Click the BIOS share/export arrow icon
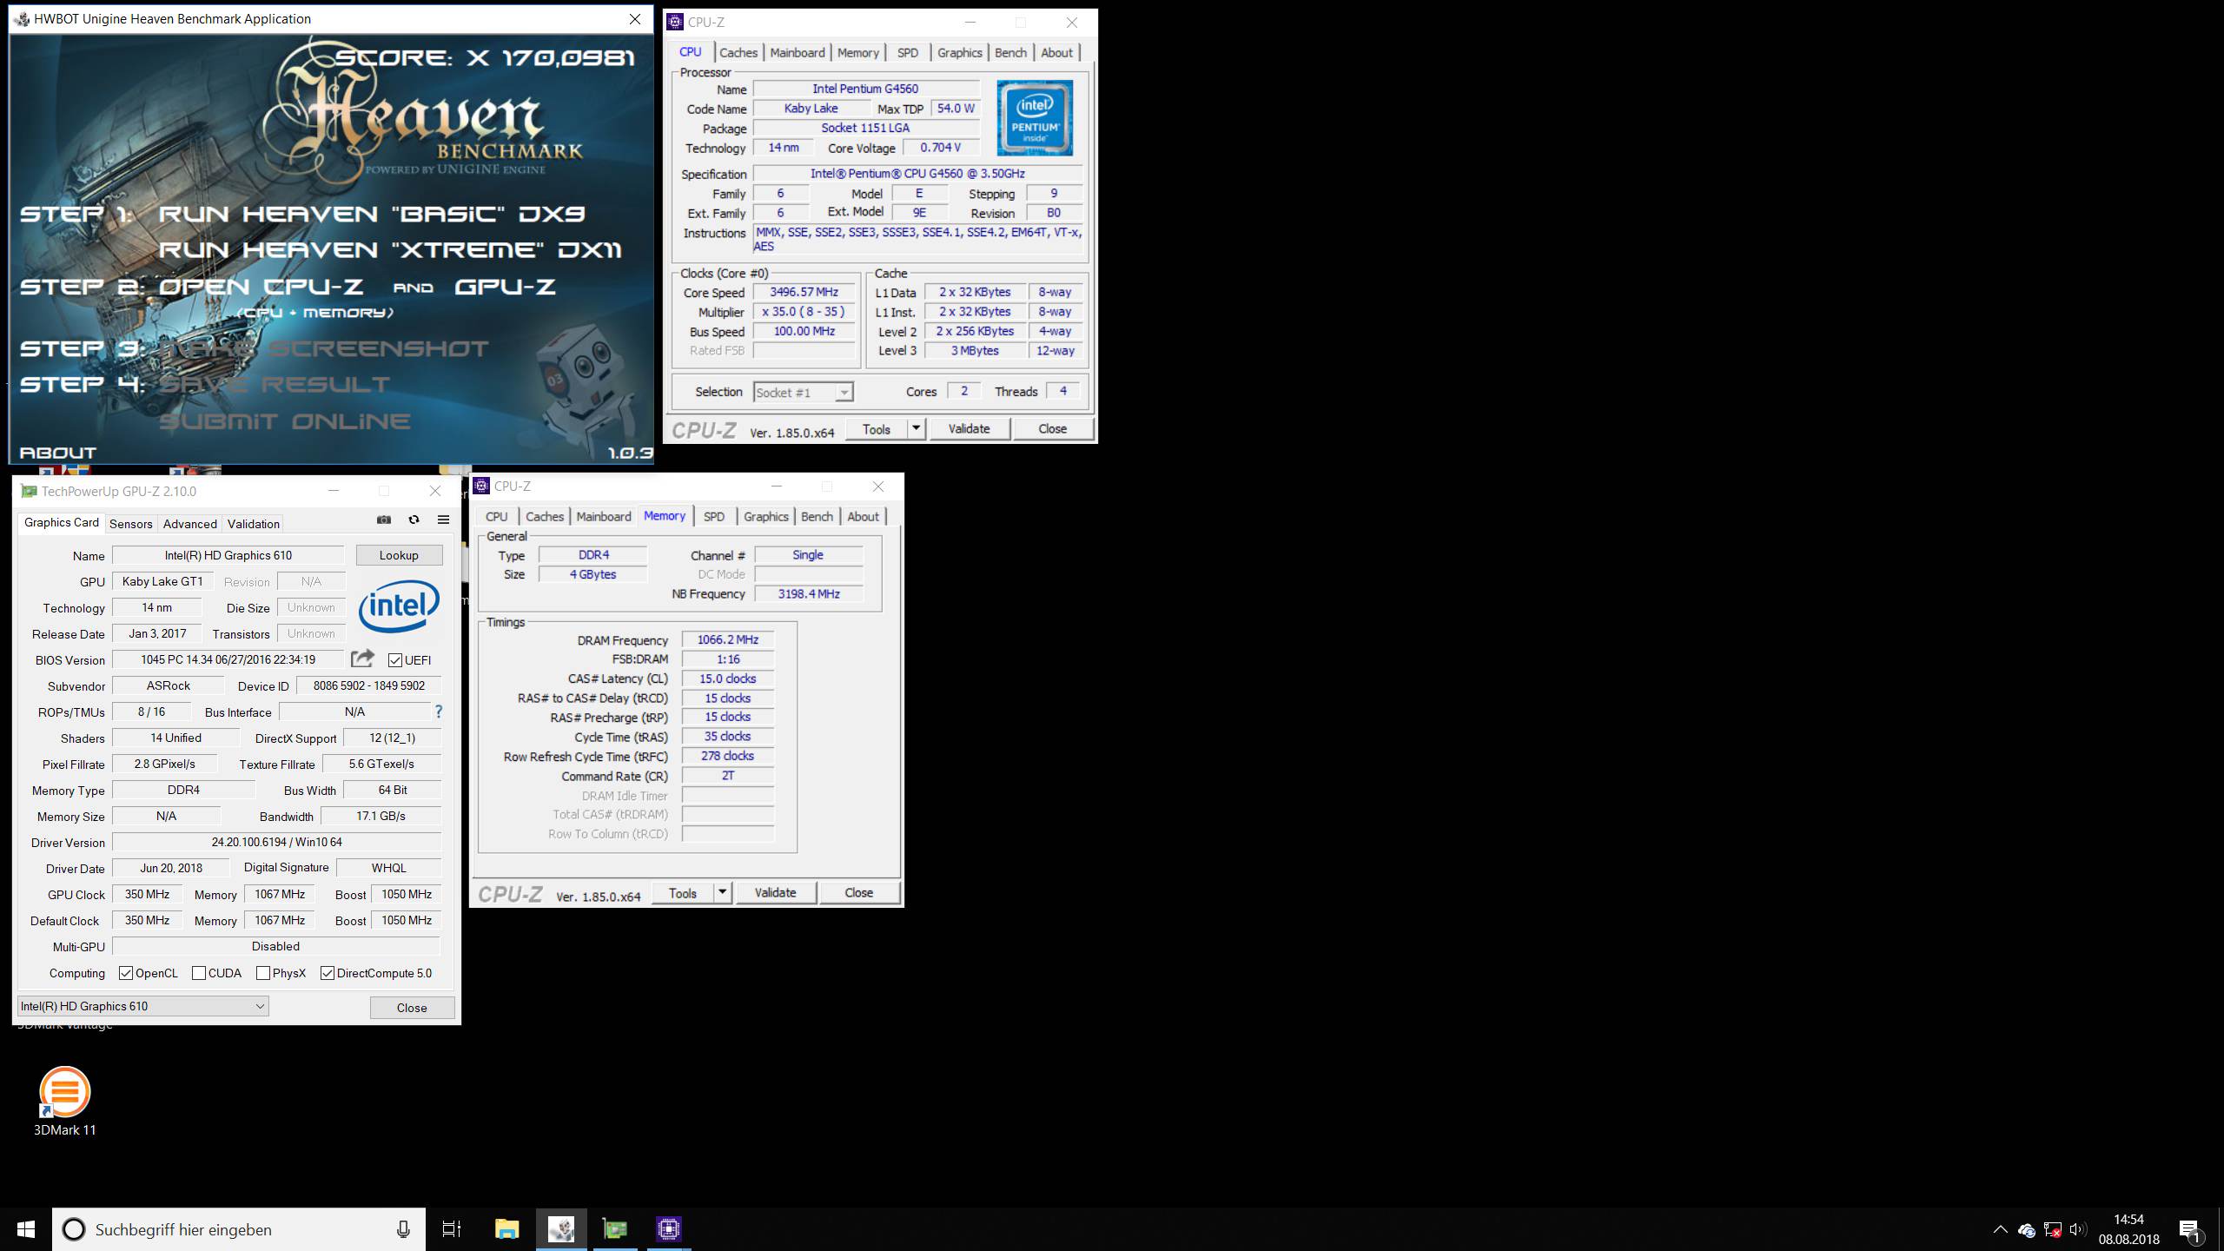Image resolution: width=2224 pixels, height=1251 pixels. pyautogui.click(x=363, y=659)
